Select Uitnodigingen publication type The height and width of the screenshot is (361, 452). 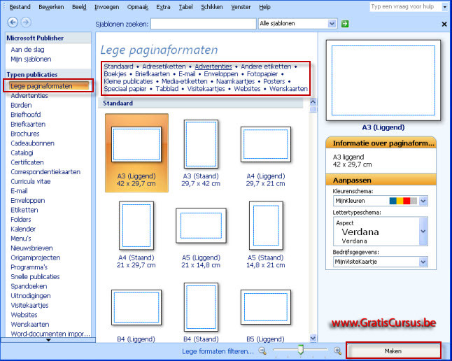click(x=31, y=296)
